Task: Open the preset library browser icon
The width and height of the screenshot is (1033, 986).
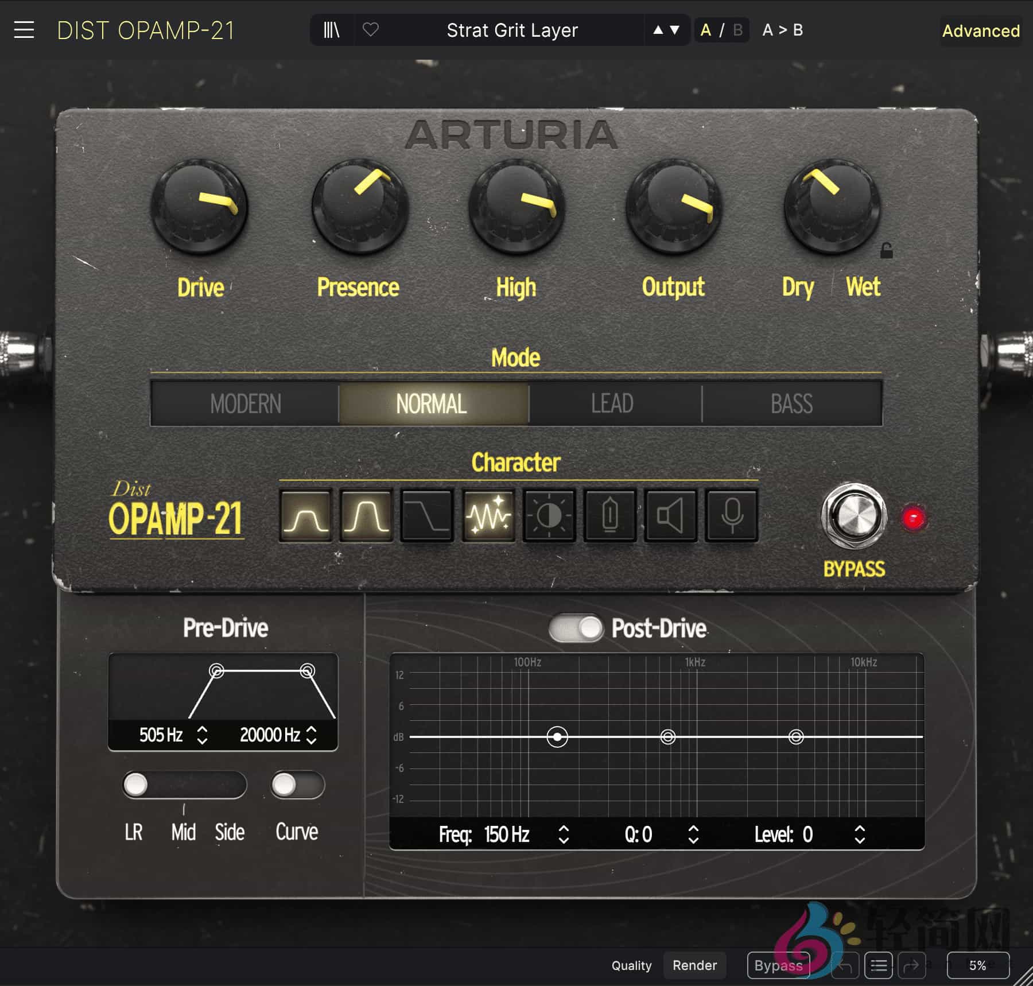Action: click(332, 30)
